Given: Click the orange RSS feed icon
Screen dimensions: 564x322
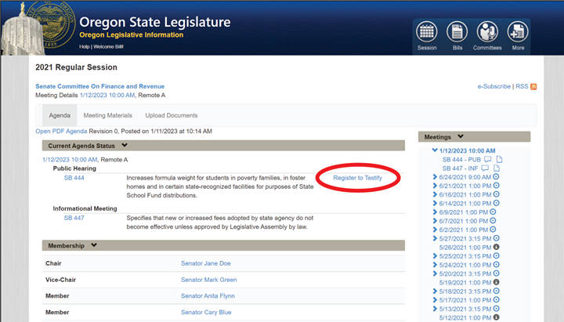Looking at the screenshot, I should point(533,86).
